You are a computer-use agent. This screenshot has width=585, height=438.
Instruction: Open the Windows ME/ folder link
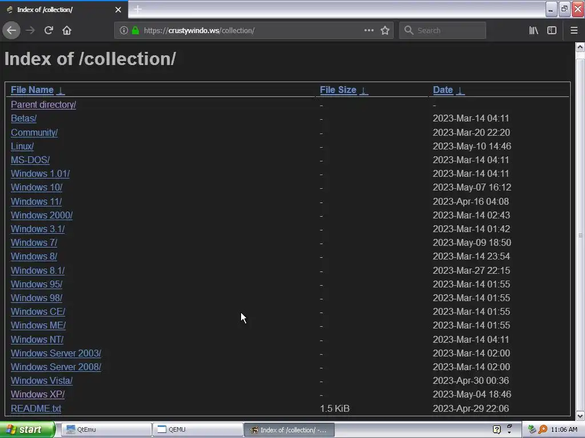(38, 326)
